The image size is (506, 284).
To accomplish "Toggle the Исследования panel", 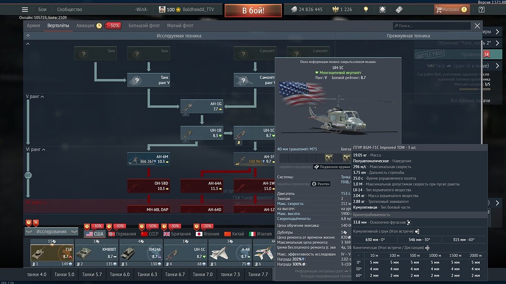I will pyautogui.click(x=52, y=231).
